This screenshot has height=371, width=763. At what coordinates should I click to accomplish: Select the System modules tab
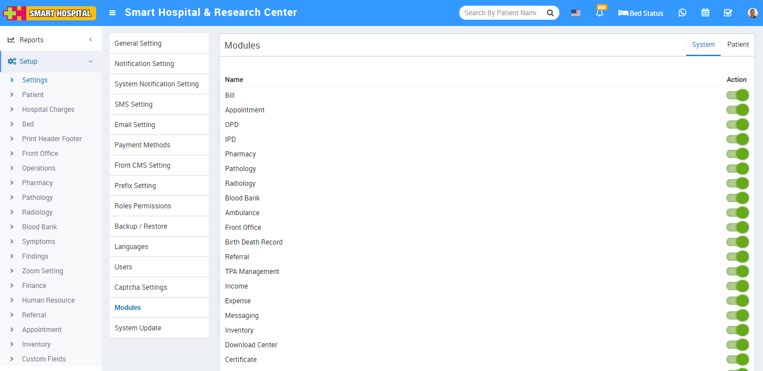tap(703, 45)
